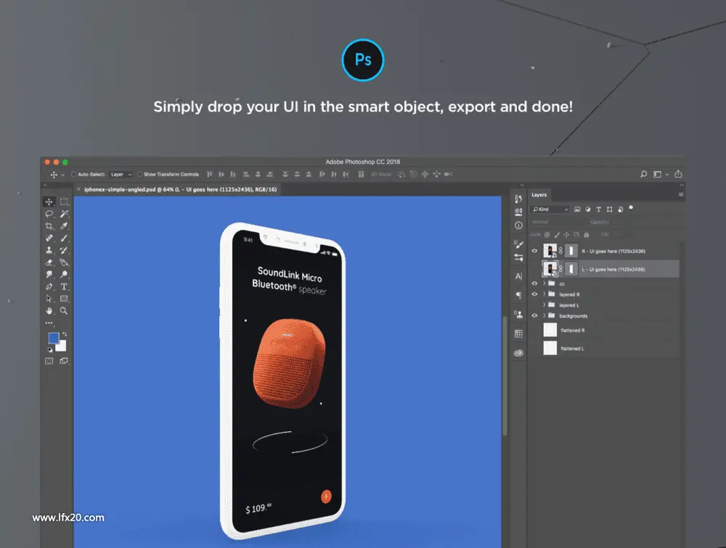Image resolution: width=726 pixels, height=548 pixels.
Task: Select the Clone Stamp tool
Action: [49, 250]
